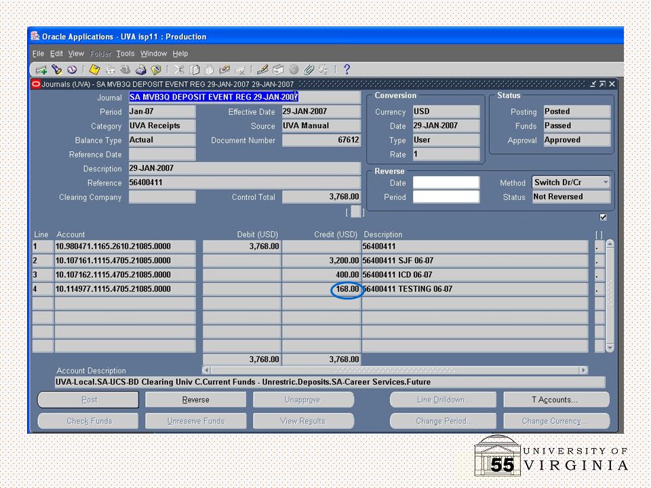Open the Tools menu

(x=125, y=54)
